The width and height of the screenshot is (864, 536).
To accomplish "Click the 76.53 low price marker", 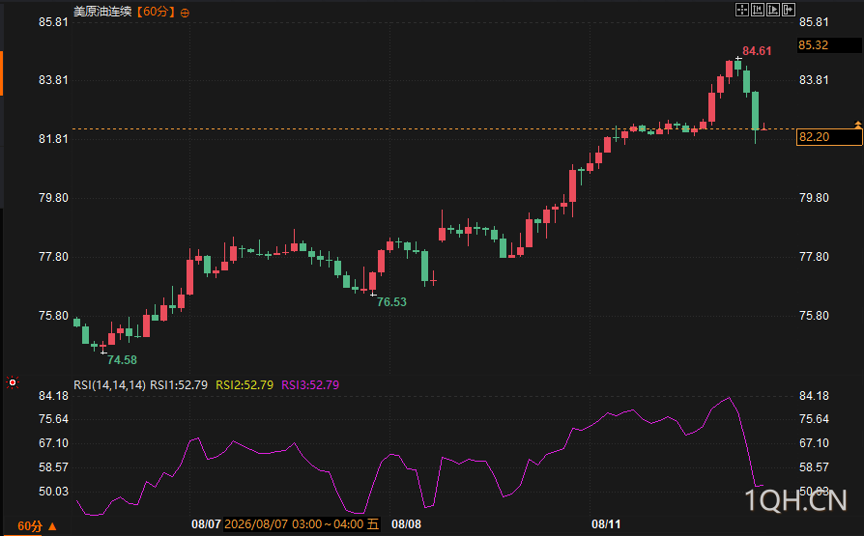I will [x=391, y=302].
